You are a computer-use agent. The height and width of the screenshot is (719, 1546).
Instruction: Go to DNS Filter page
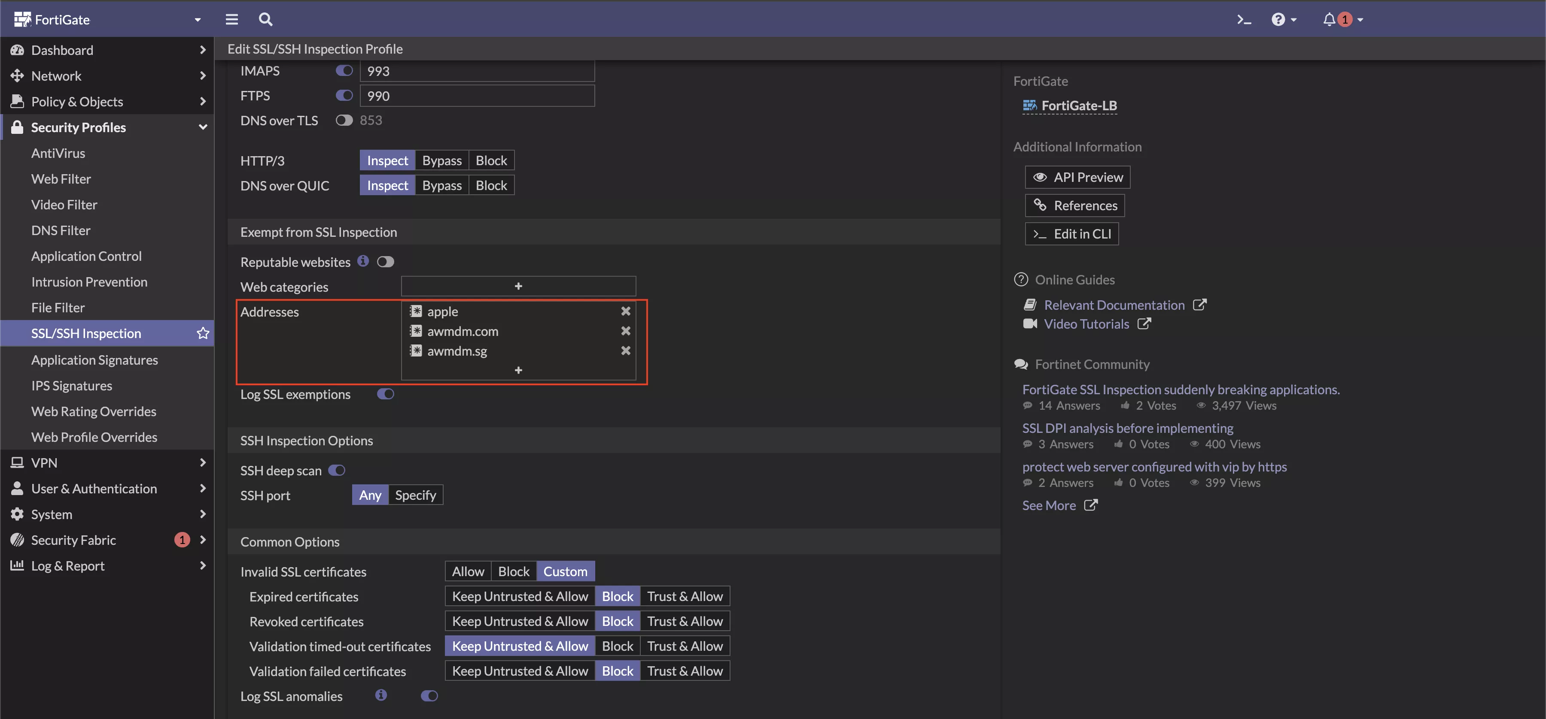(61, 230)
